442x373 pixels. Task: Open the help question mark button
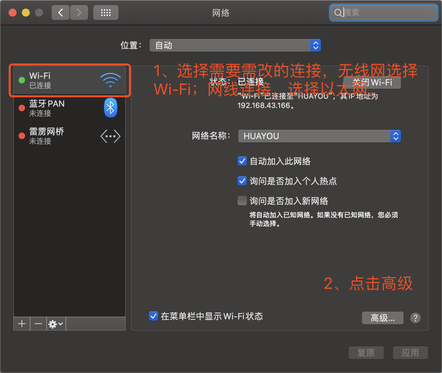point(416,318)
